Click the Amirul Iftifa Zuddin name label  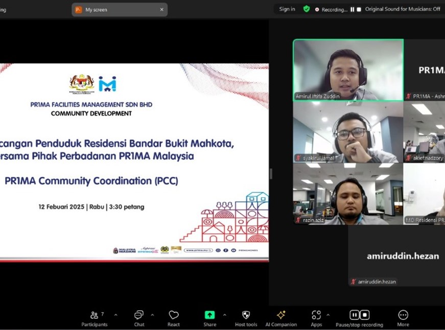tap(317, 96)
